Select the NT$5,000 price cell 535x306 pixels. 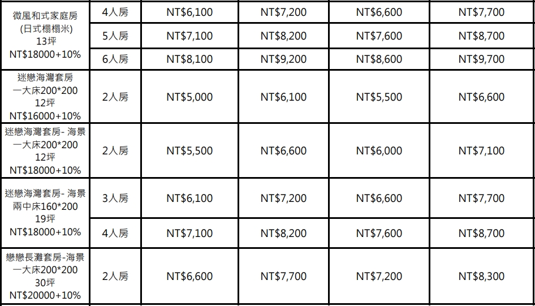pyautogui.click(x=189, y=97)
